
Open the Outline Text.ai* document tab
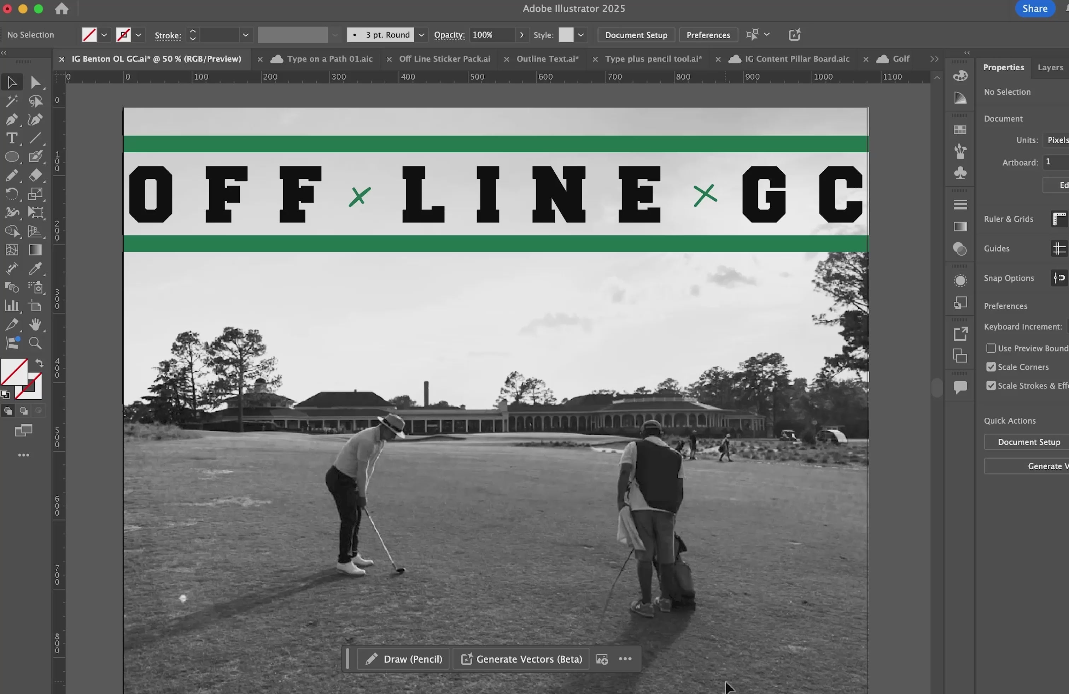[x=547, y=59]
